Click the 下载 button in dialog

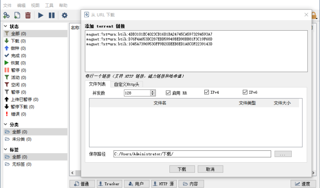(182, 169)
